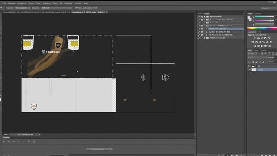This screenshot has width=277, height=156.
Task: Add a Posterize adjustment layer
Action: [258, 46]
